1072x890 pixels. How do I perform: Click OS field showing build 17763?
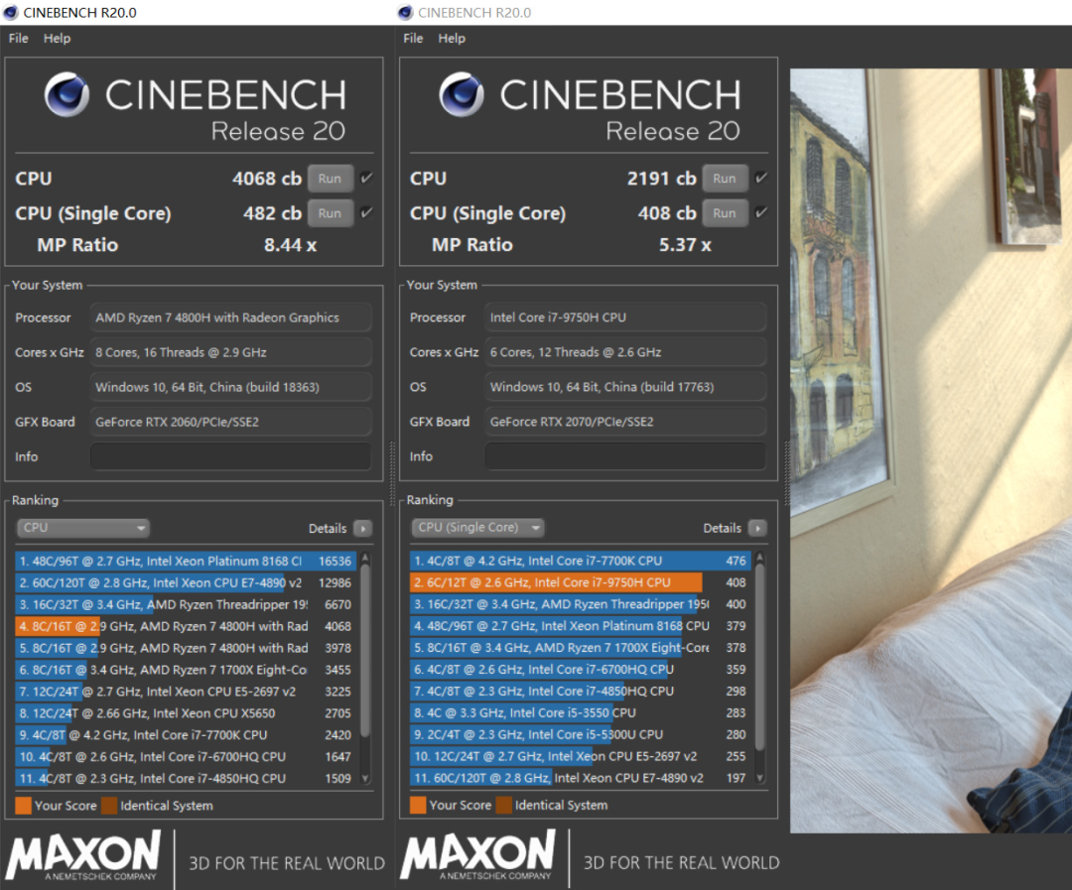pyautogui.click(x=625, y=387)
